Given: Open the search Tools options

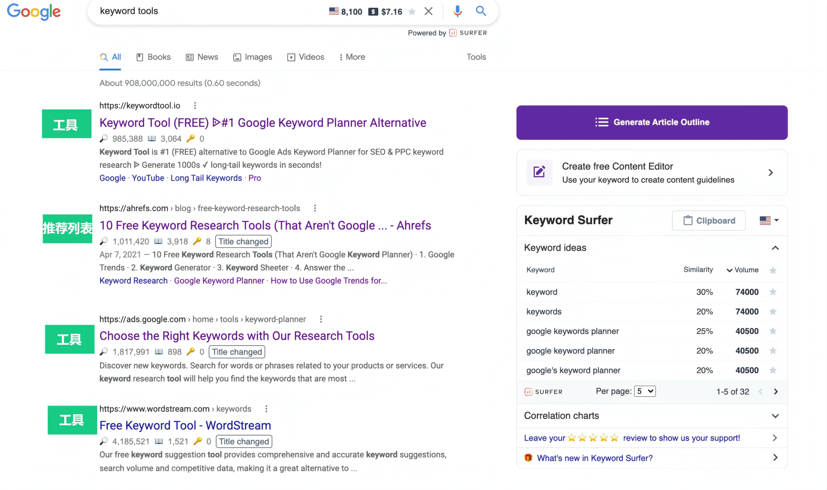Looking at the screenshot, I should click(x=476, y=57).
